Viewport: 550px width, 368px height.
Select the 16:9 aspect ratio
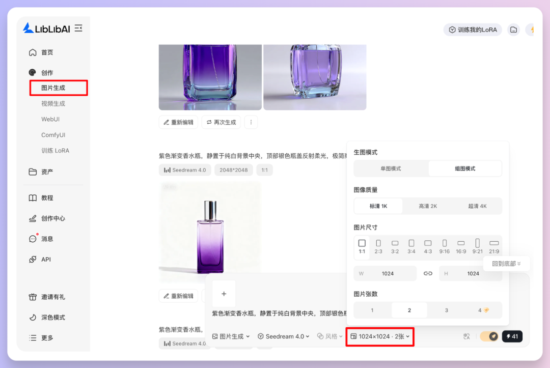[x=461, y=247]
